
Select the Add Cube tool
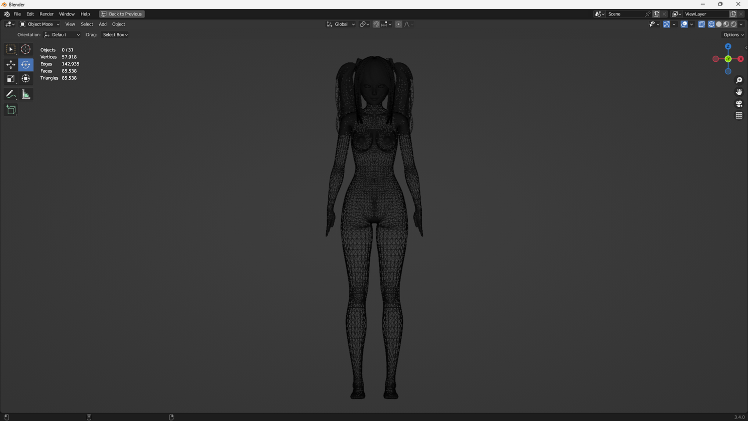(11, 110)
